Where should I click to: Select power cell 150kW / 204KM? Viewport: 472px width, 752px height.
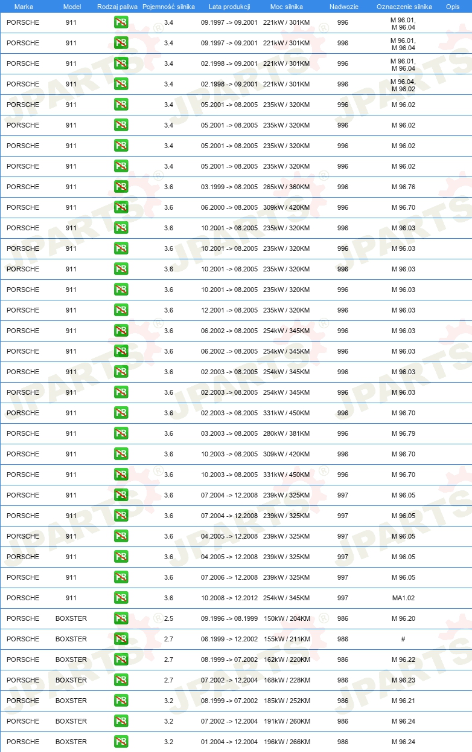286,618
